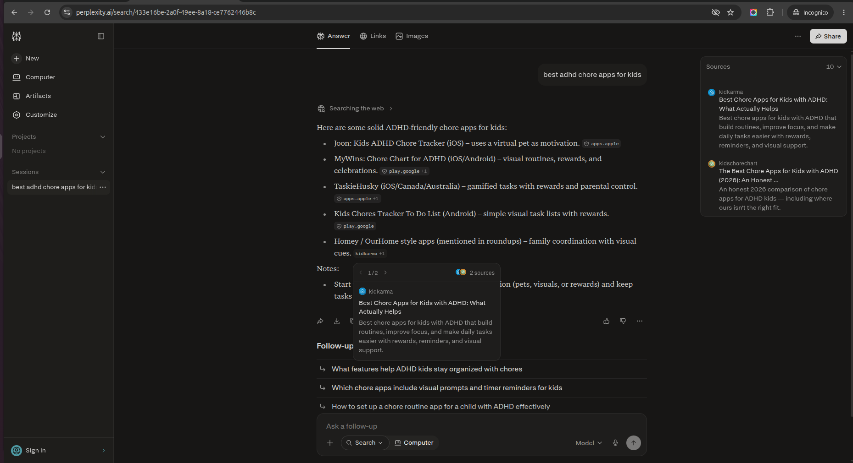This screenshot has width=853, height=463.
Task: Collapse the Sessions section
Action: (x=103, y=172)
